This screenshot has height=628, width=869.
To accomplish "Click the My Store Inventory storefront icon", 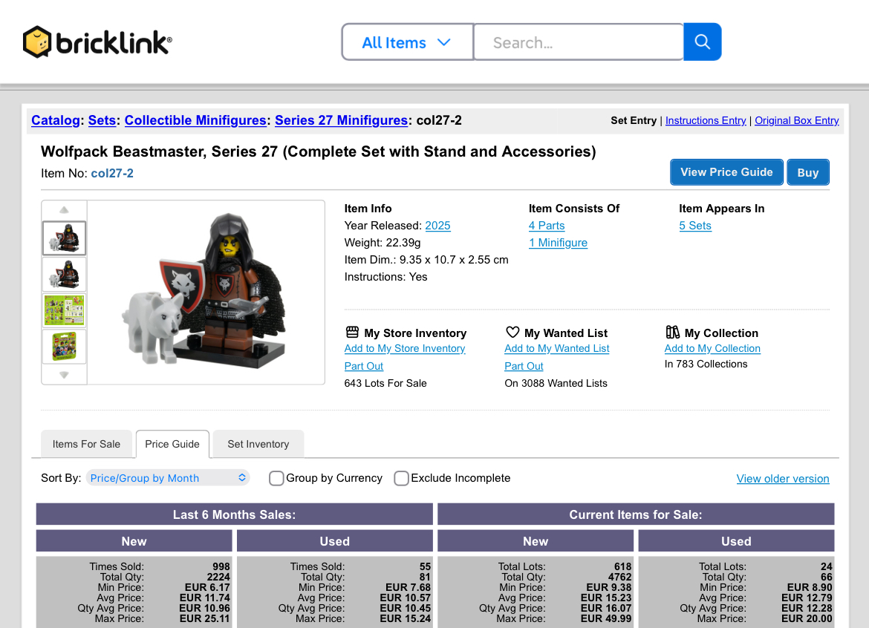I will click(352, 333).
